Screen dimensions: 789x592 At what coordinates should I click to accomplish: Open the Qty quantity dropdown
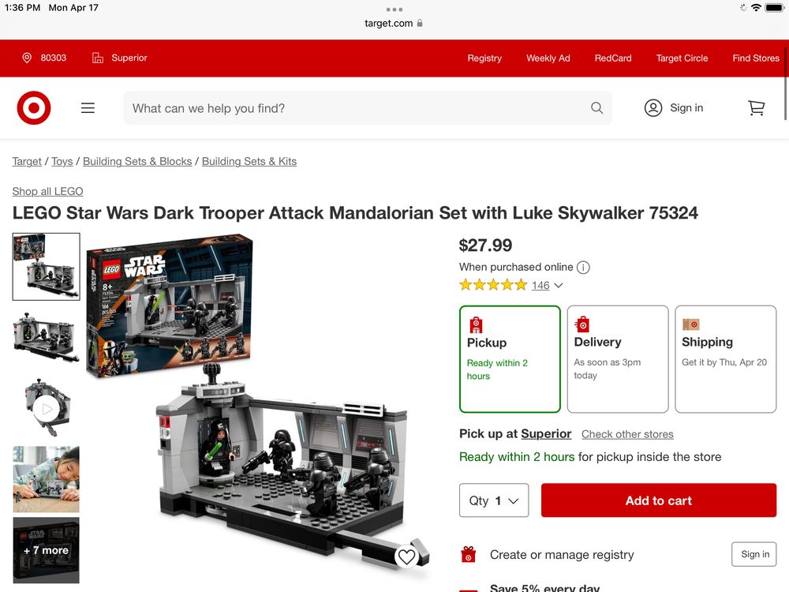(x=494, y=500)
